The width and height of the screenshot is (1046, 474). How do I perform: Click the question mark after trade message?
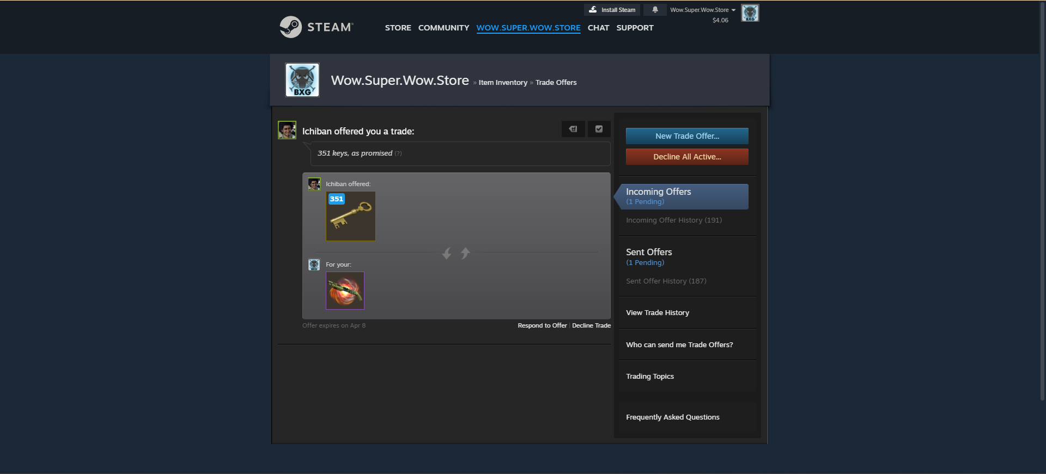tap(398, 153)
